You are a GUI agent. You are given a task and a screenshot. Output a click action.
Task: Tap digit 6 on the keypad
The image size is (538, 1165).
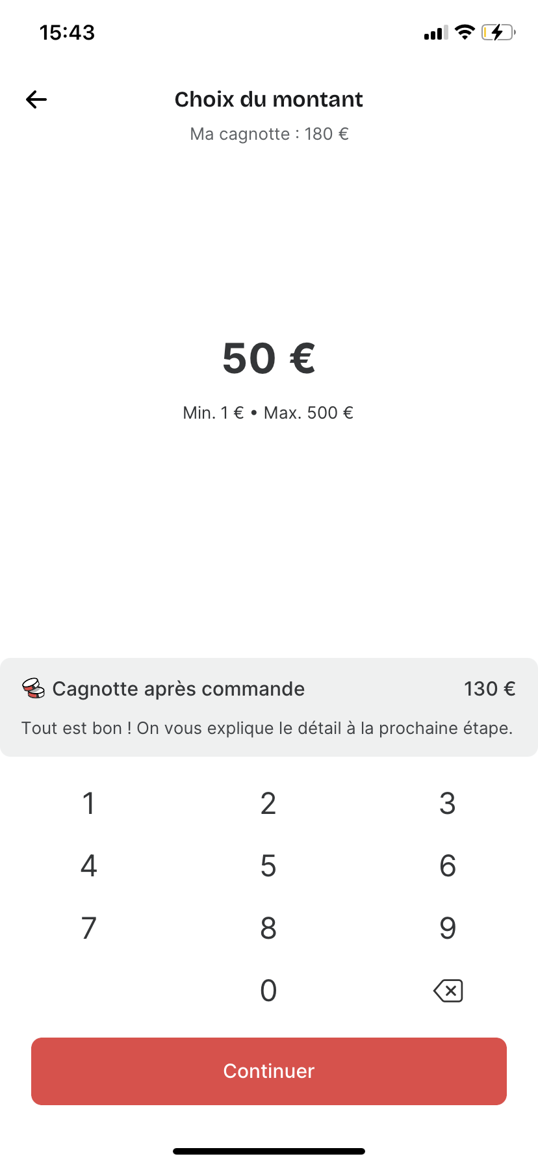pyautogui.click(x=448, y=866)
